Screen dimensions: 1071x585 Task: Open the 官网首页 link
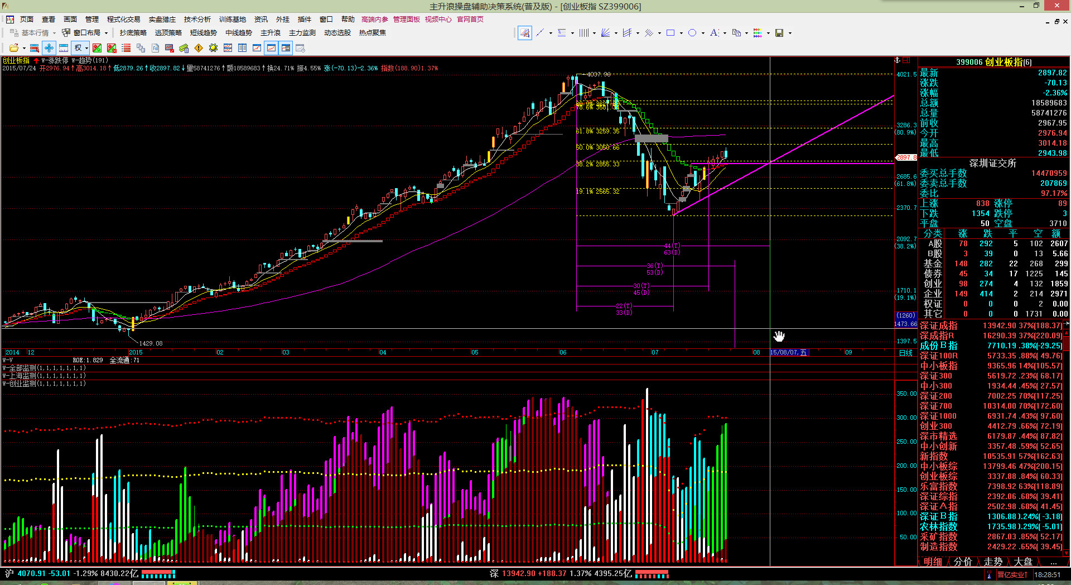pyautogui.click(x=470, y=19)
